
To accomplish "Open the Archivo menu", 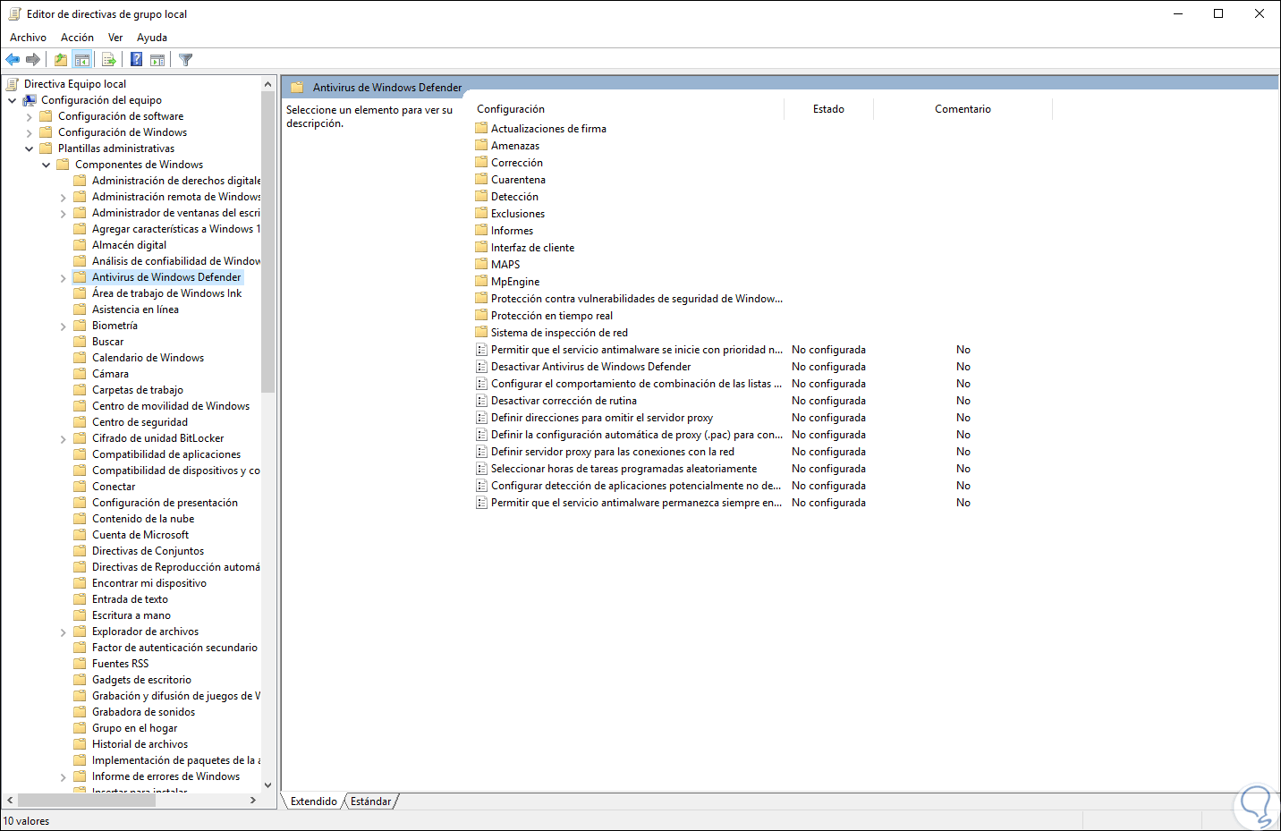I will pos(28,38).
